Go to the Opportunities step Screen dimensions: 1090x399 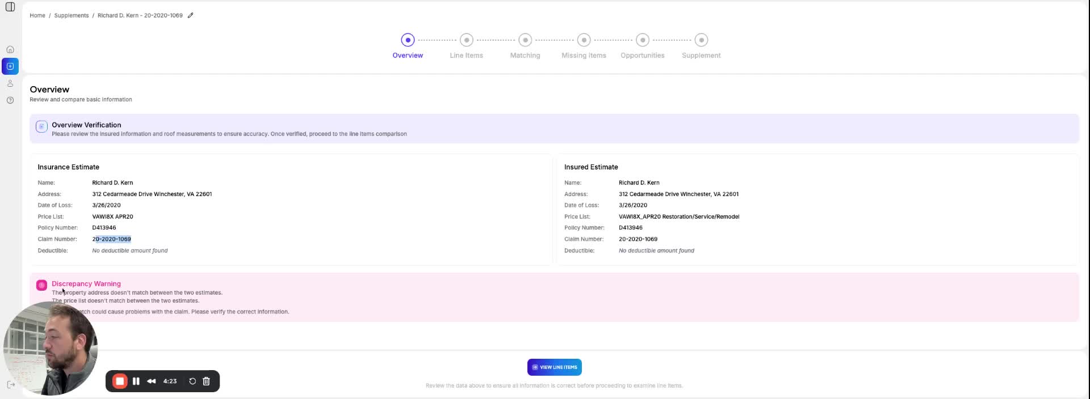[643, 56]
